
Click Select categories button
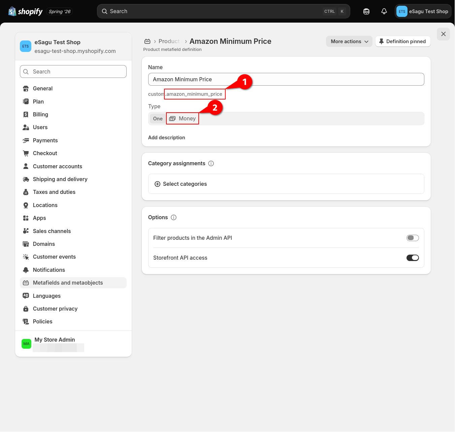coord(286,184)
